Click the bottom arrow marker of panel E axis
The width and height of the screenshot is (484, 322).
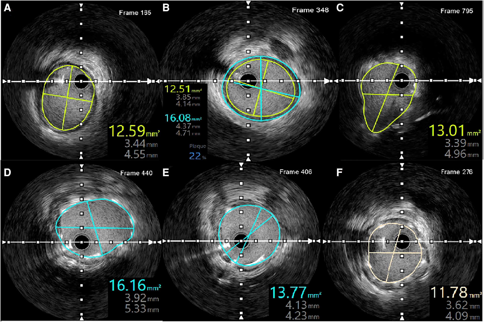coord(241,317)
